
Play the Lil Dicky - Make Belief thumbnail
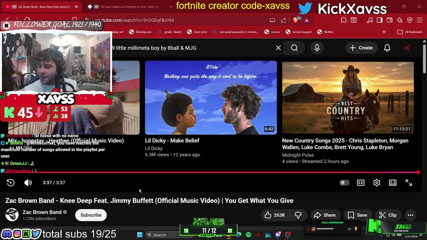point(211,98)
